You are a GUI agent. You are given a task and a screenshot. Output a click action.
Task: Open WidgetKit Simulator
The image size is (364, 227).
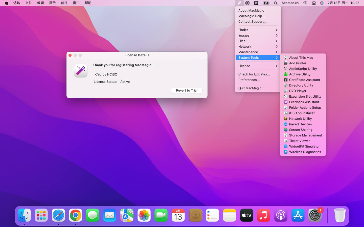pyautogui.click(x=303, y=146)
